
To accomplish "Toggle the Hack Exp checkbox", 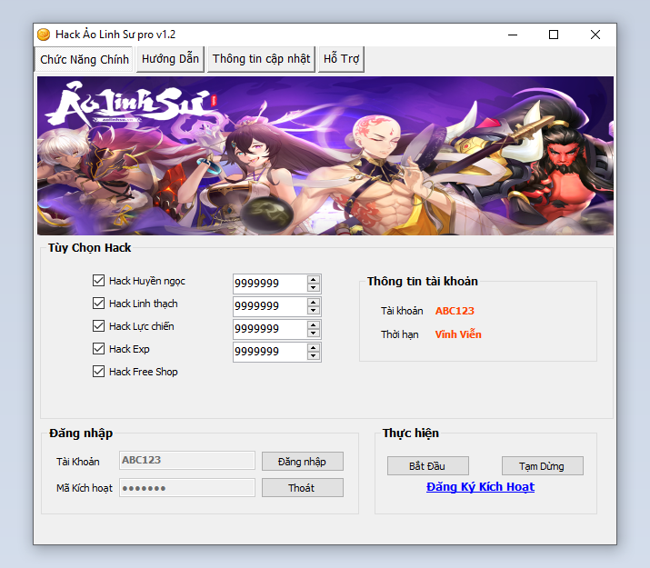I will pyautogui.click(x=99, y=349).
